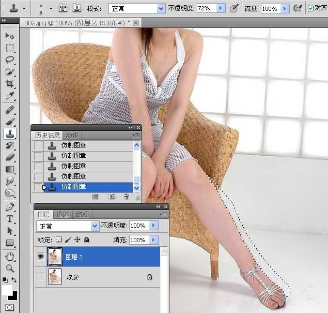The height and width of the screenshot is (313, 328).
Task: Close the 002.jpg document tab
Action: pos(136,23)
